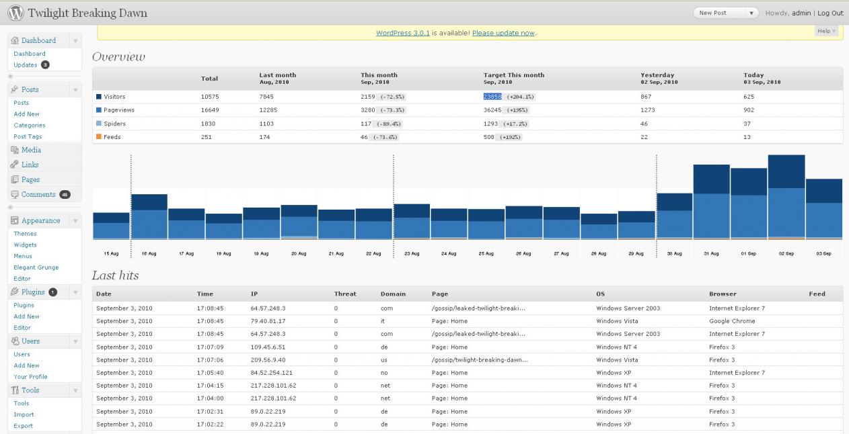Open Categories under Posts
The width and height of the screenshot is (849, 434).
(30, 125)
